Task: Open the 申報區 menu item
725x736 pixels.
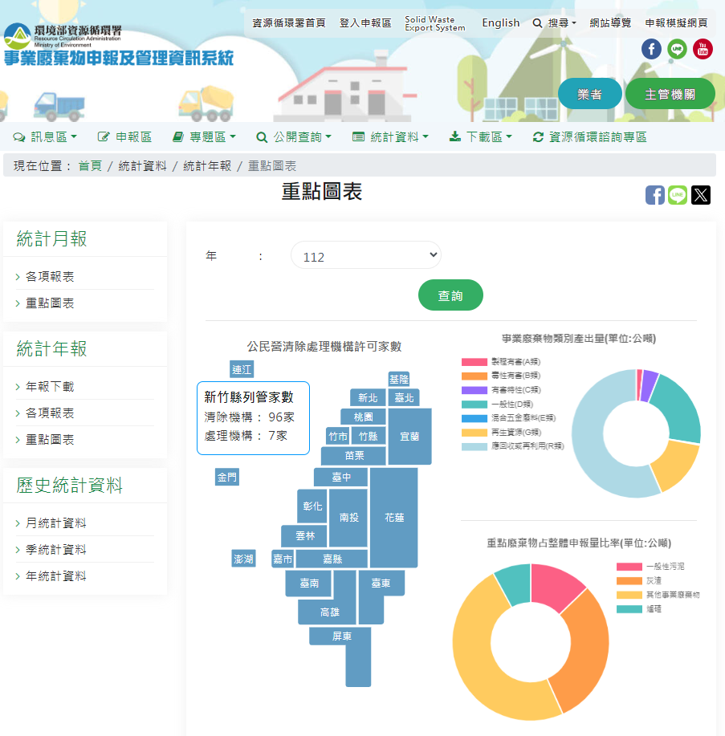Action: click(132, 136)
